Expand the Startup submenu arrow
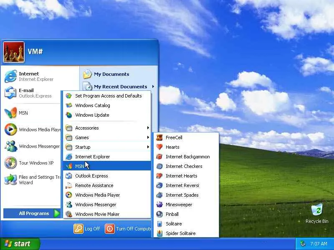The width and height of the screenshot is (334, 250). 148,147
